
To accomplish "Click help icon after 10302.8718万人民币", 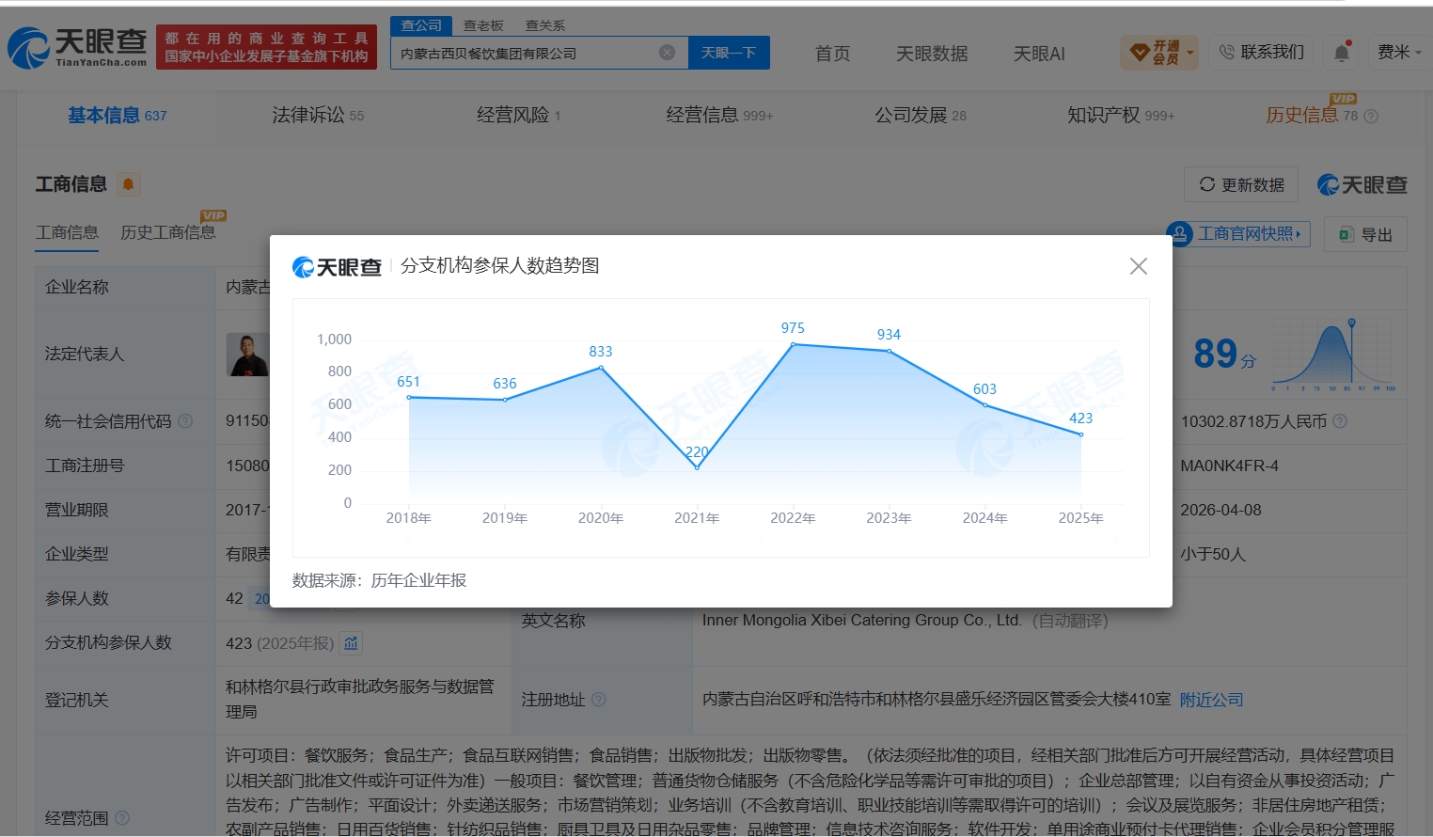I will coord(1340,421).
